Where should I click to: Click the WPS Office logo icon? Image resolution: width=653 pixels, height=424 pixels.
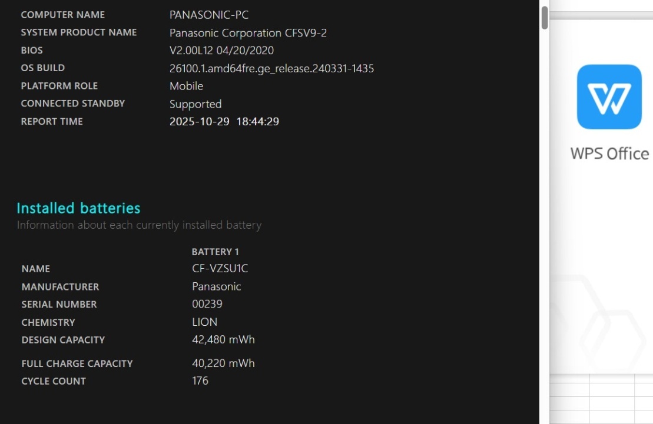tap(609, 97)
